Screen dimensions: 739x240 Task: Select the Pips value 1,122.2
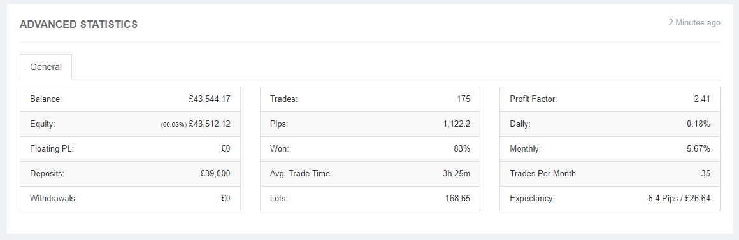point(457,124)
